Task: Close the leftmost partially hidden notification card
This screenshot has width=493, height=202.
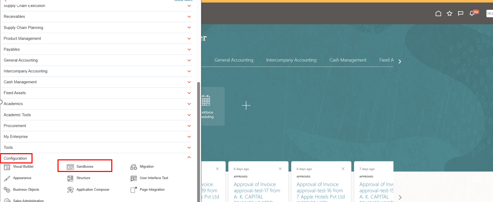Action: coord(217,169)
